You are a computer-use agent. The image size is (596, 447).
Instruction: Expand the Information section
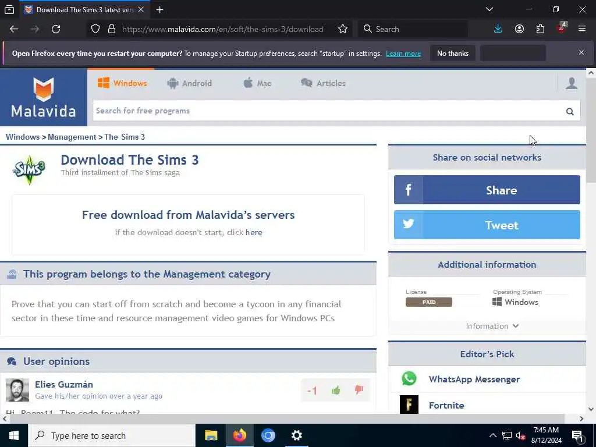492,326
